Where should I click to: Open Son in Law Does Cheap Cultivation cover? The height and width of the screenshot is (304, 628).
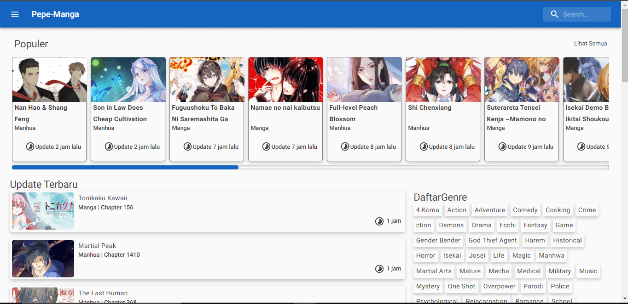128,79
